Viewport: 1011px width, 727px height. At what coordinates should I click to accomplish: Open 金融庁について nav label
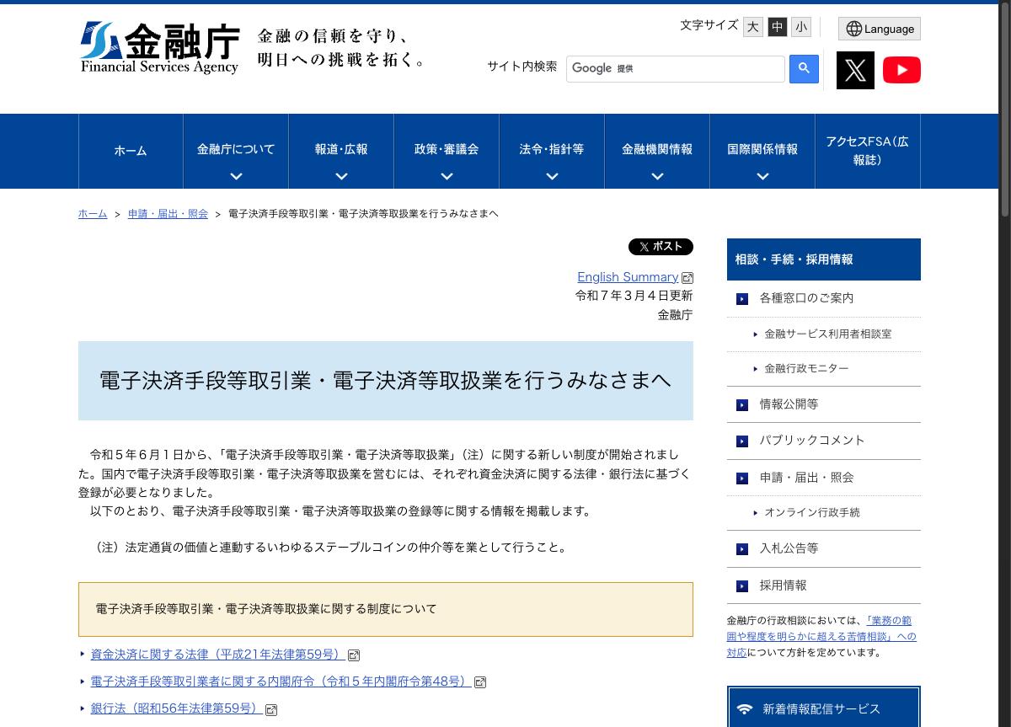pyautogui.click(x=236, y=149)
